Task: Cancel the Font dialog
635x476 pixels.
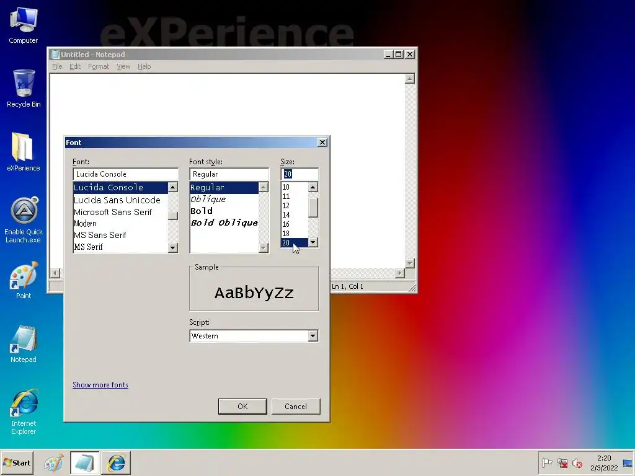Action: point(296,407)
